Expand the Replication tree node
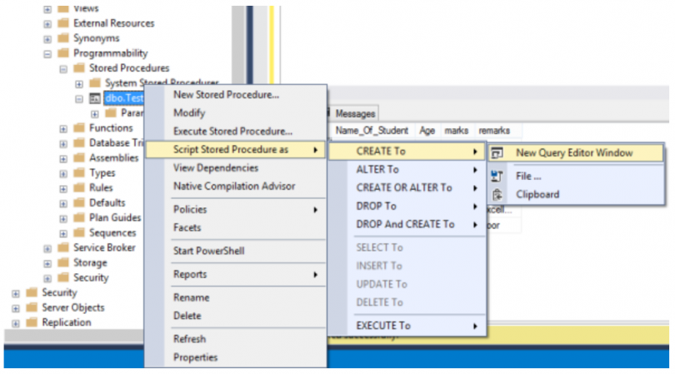Image resolution: width=675 pixels, height=374 pixels. tap(16, 322)
